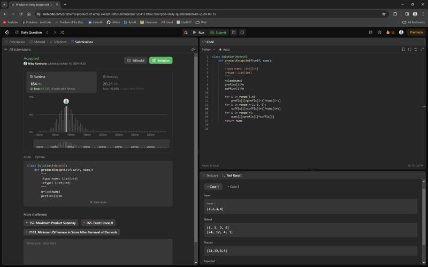The height and width of the screenshot is (267, 428).
Task: Switch to the Testcase tab
Action: point(210,176)
